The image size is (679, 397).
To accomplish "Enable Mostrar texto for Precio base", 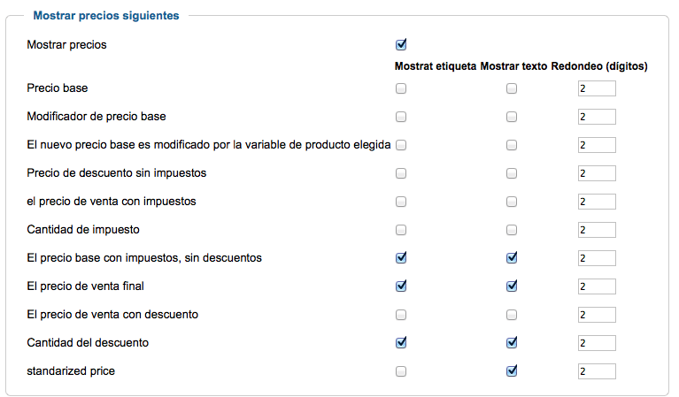I will click(512, 88).
